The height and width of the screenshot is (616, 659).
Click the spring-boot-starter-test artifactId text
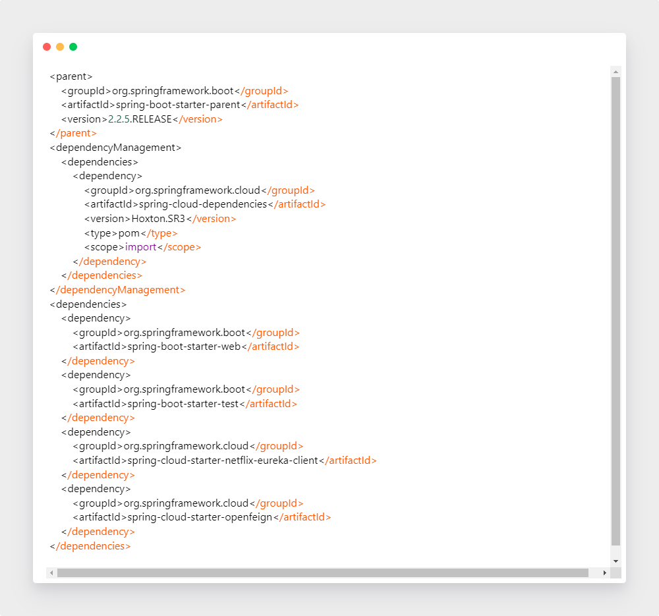pos(186,404)
